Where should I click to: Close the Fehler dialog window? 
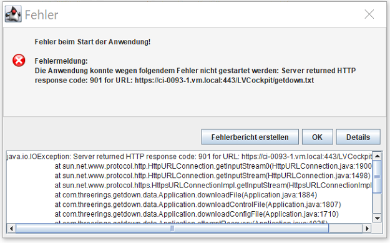pos(369,14)
